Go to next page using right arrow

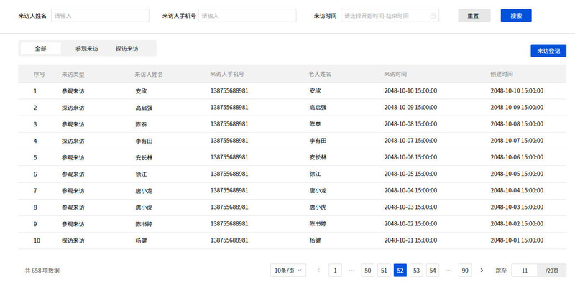click(482, 271)
